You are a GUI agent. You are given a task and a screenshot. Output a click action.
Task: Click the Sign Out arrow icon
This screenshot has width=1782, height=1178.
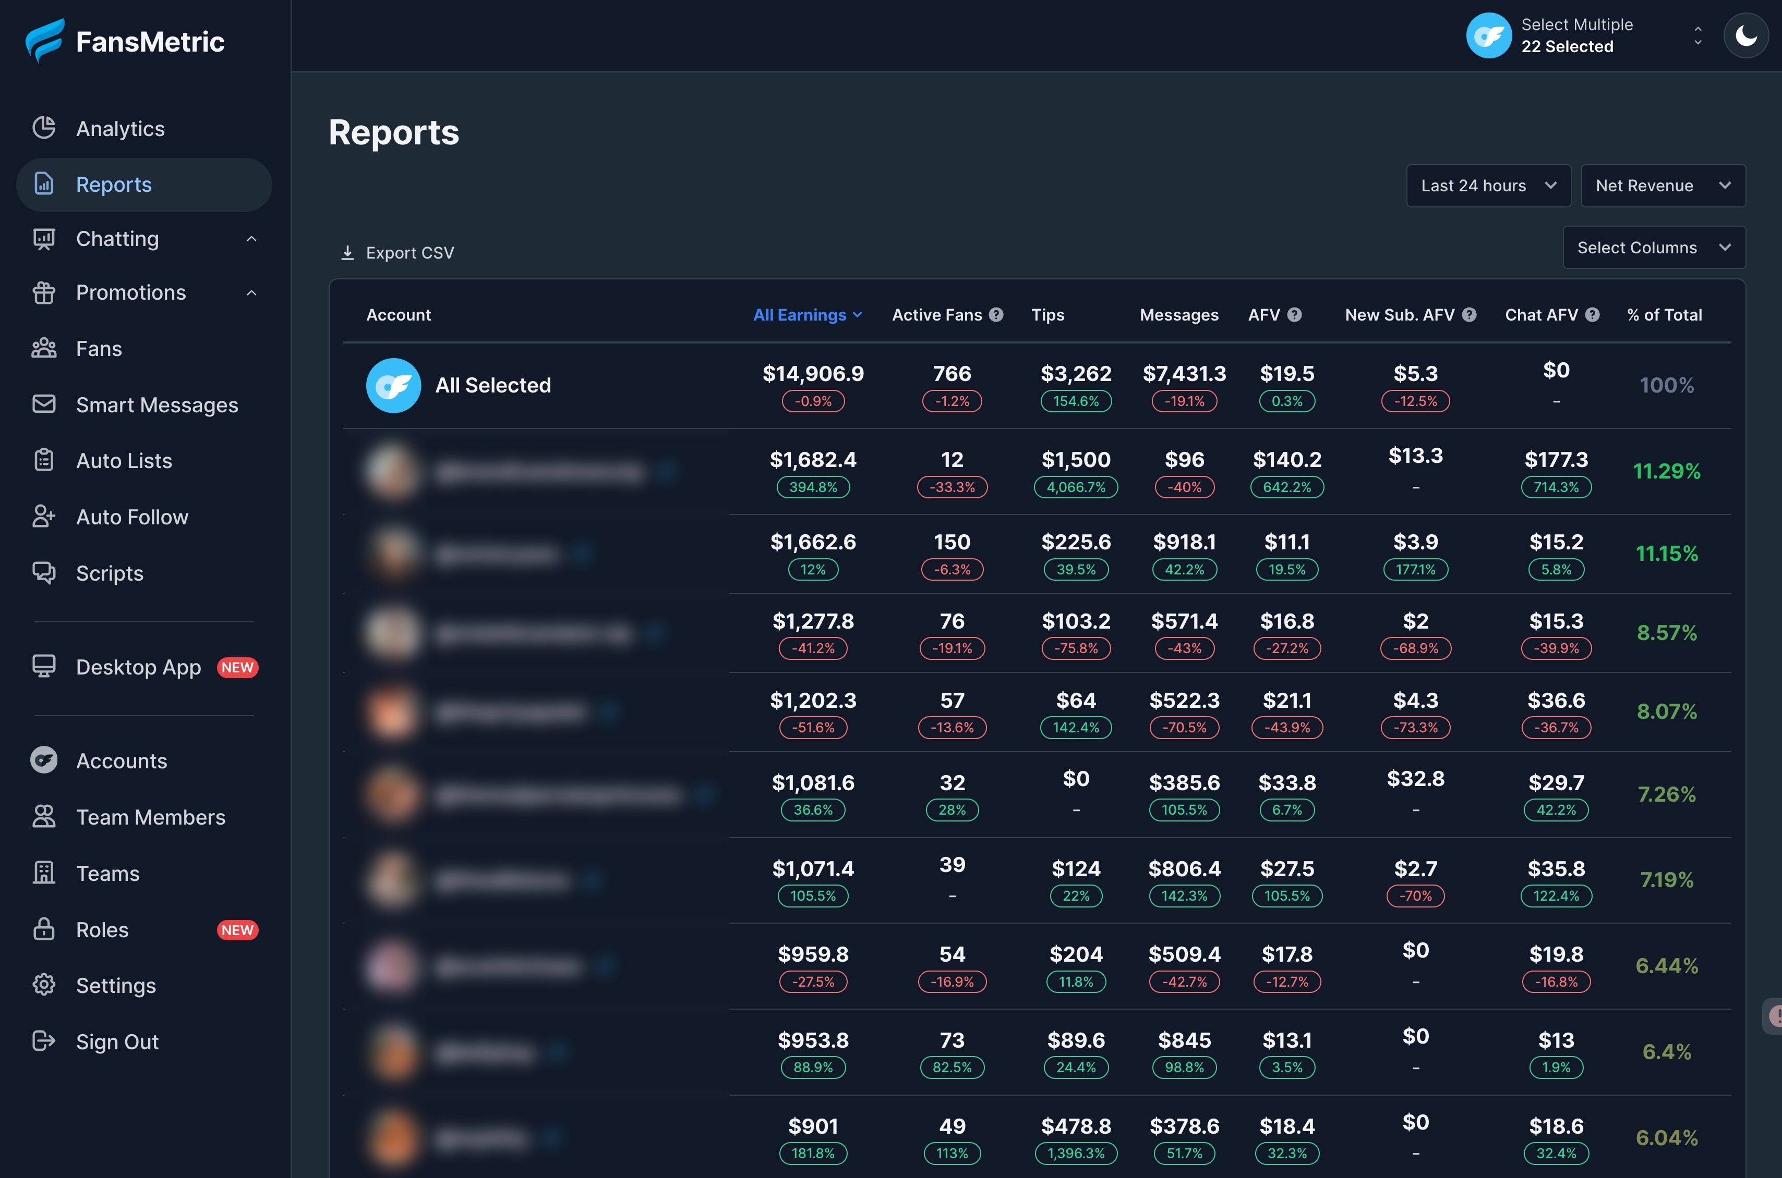pos(44,1041)
